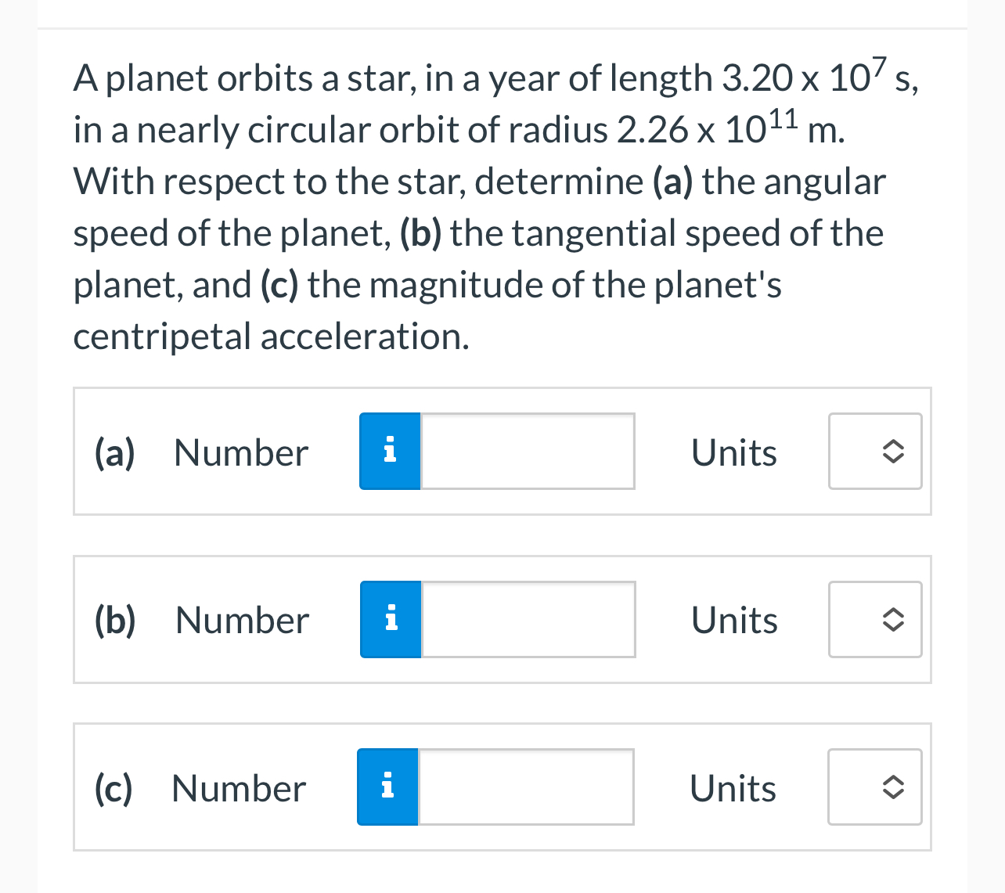The width and height of the screenshot is (1005, 893).
Task: Select the blue tooltip icon for angular speed answer
Action: point(389,451)
